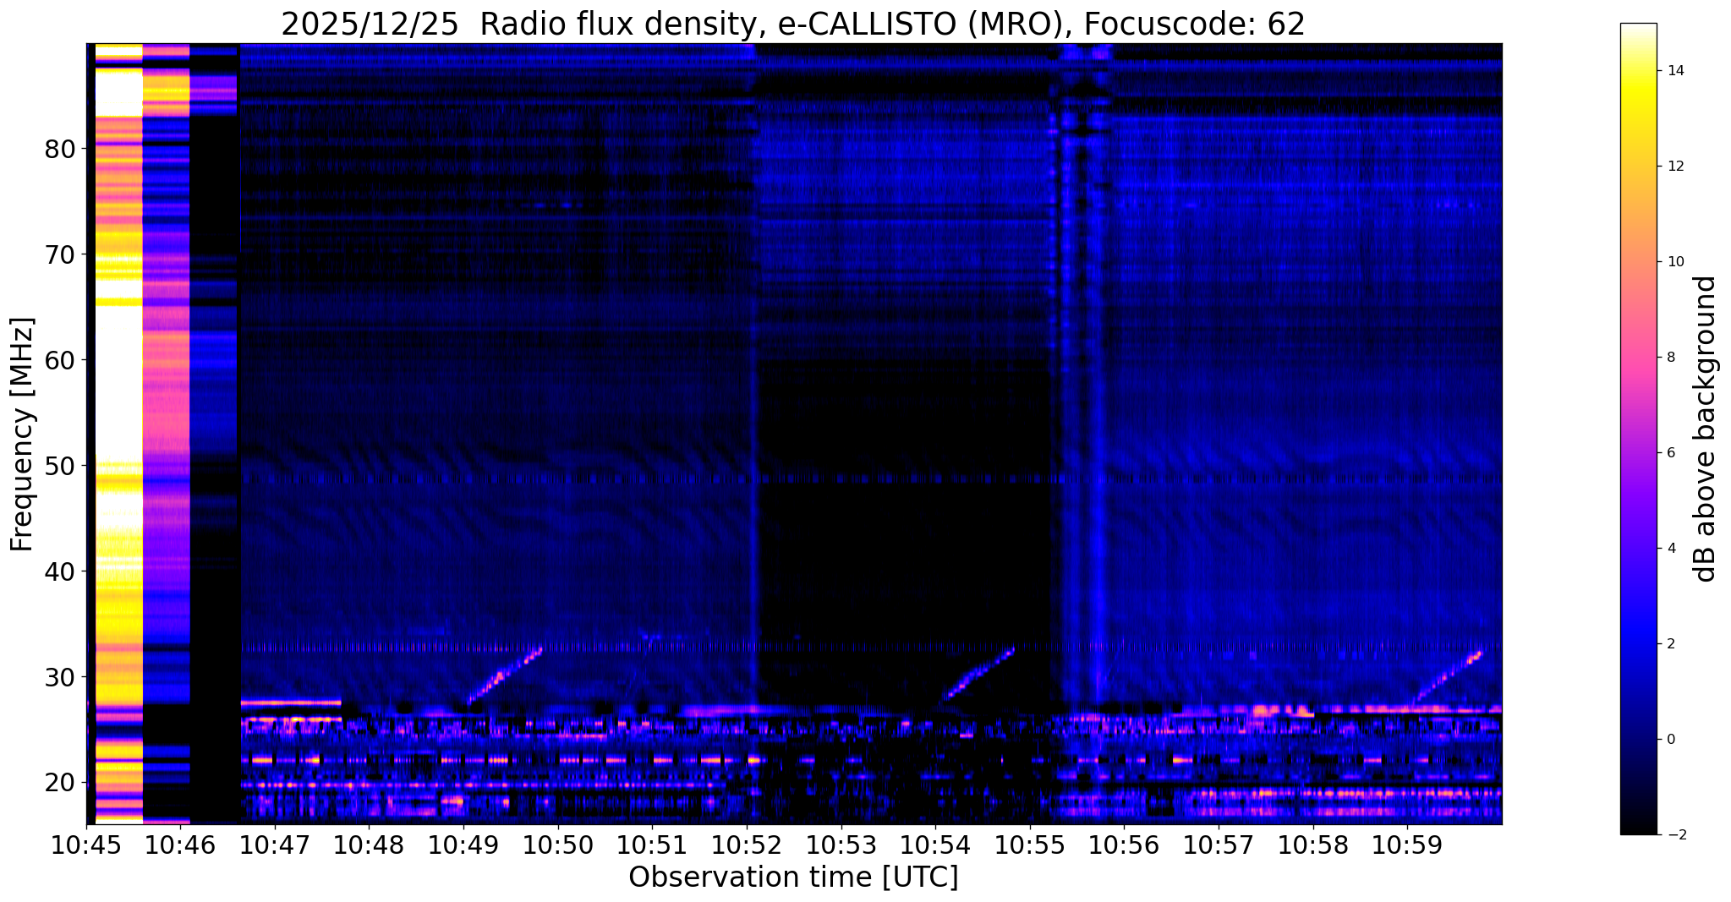Click the 60 tick on the frequency axis
Screen dimensions: 1731x902
pyautogui.click(x=60, y=360)
